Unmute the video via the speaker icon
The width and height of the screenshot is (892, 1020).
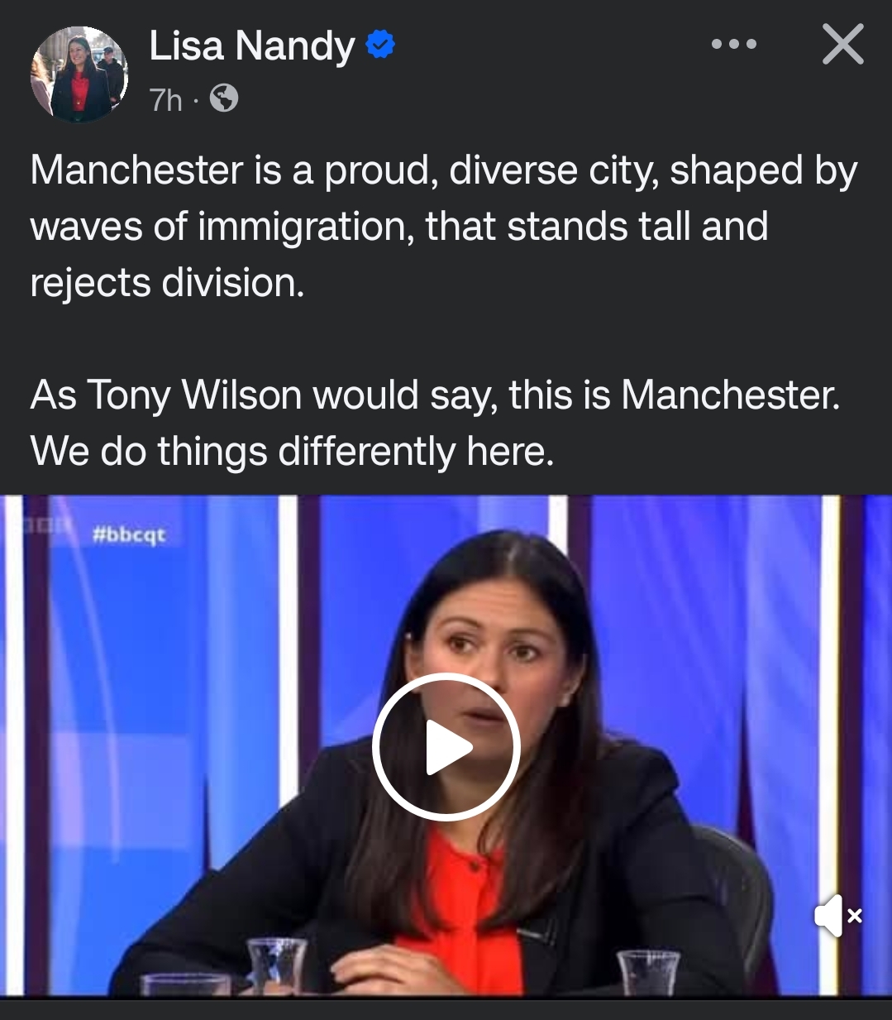tap(837, 915)
